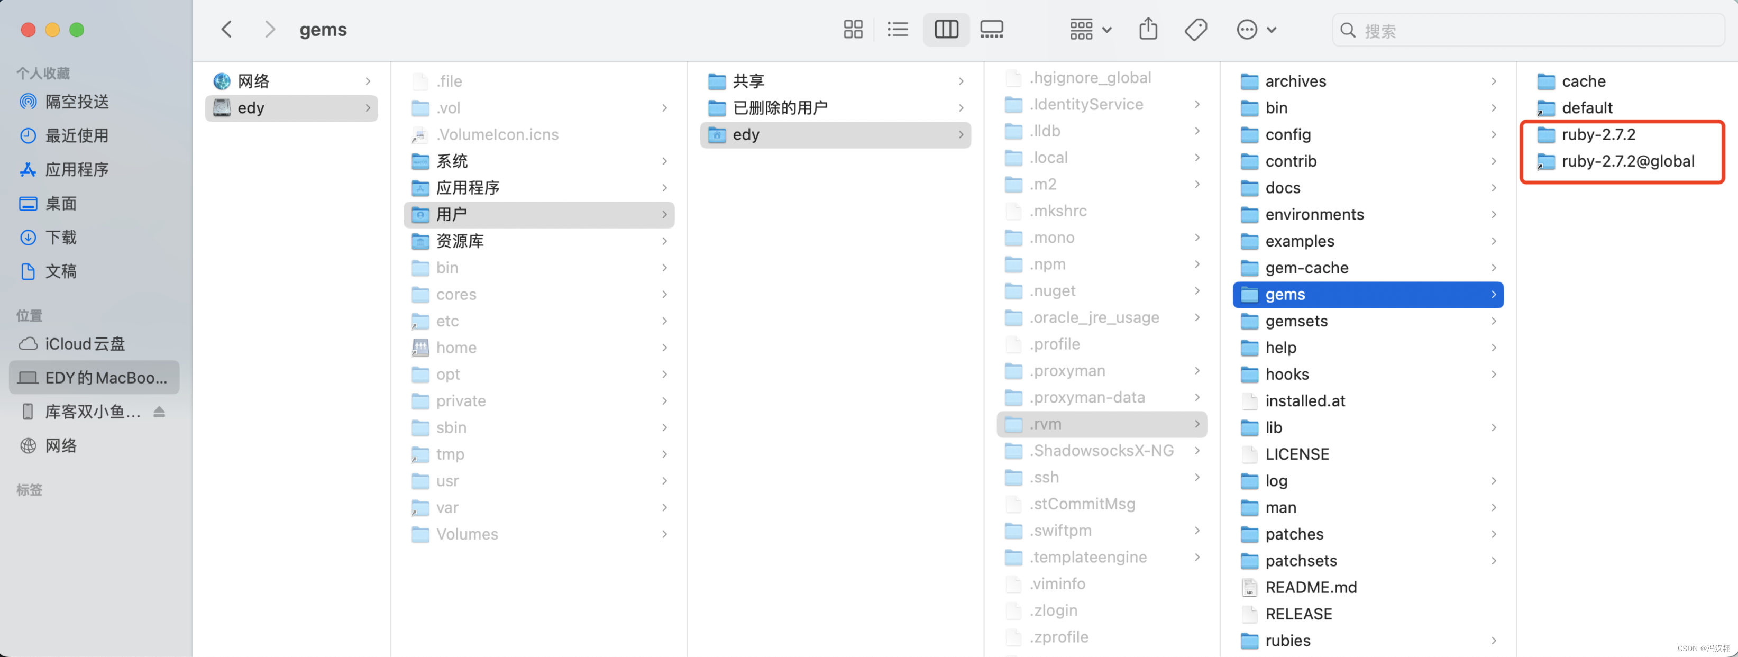The width and height of the screenshot is (1738, 657).
Task: Open AirDrop (隔空投送) in sidebar
Action: pyautogui.click(x=76, y=102)
